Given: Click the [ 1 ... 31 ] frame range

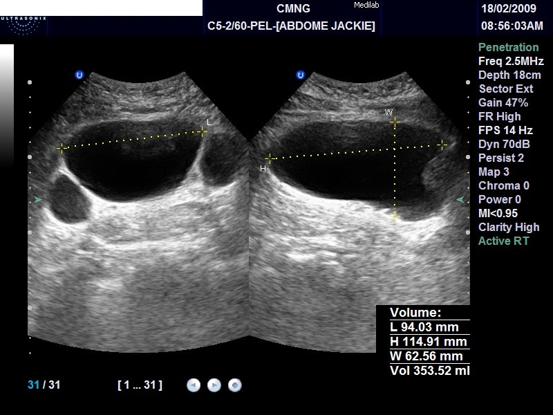Looking at the screenshot, I should tap(140, 385).
